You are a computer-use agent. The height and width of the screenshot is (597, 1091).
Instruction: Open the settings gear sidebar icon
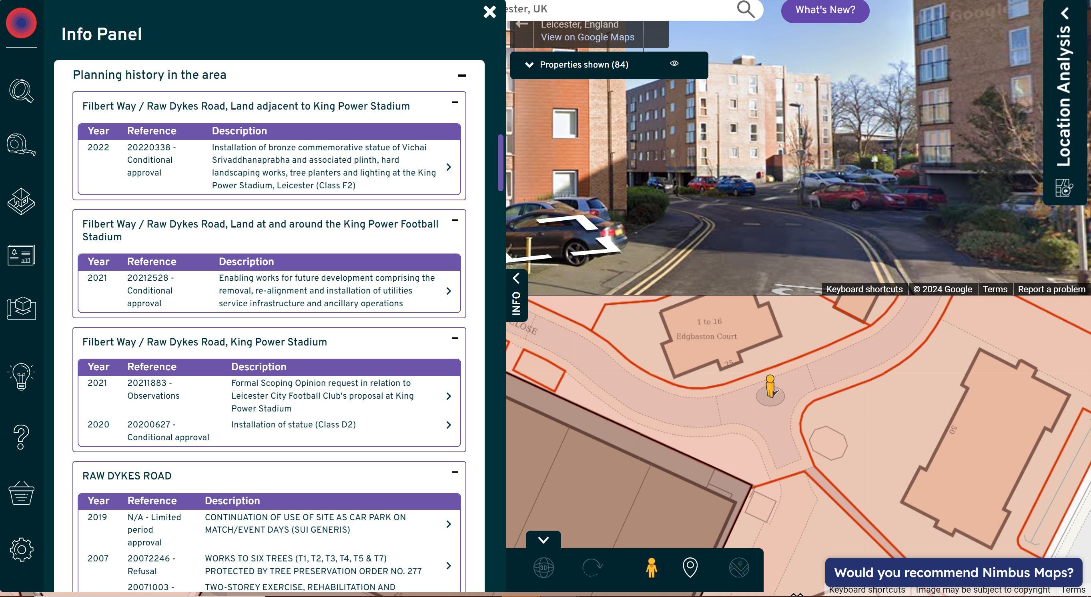click(21, 549)
